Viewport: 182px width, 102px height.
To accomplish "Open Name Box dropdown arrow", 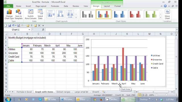I will pos(29,30).
